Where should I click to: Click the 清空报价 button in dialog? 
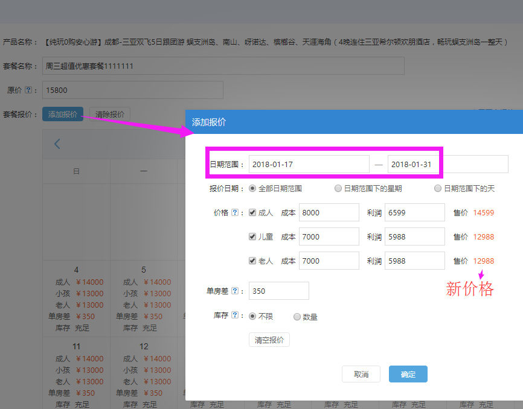(x=269, y=340)
